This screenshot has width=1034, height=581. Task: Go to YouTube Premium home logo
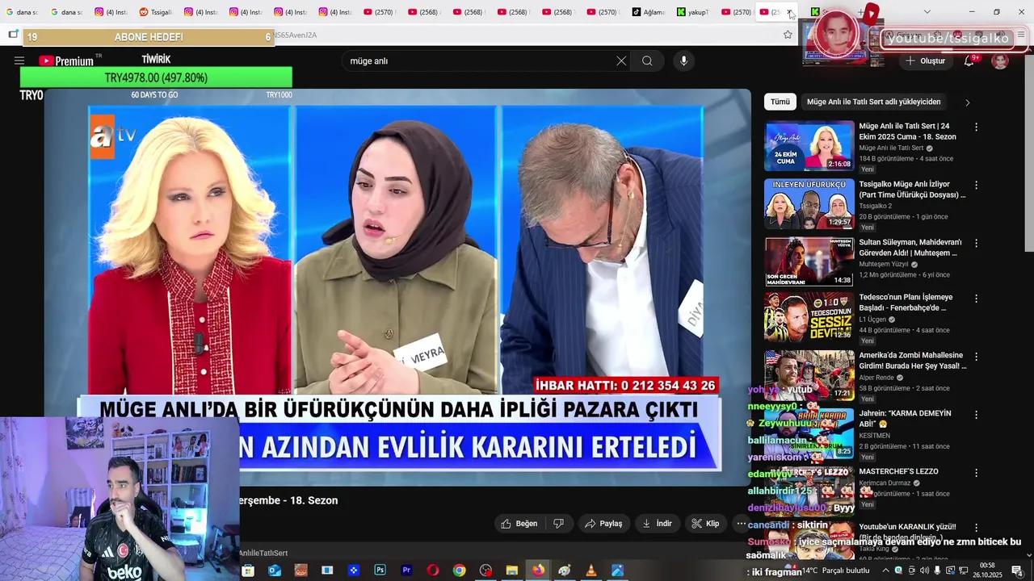pos(66,61)
